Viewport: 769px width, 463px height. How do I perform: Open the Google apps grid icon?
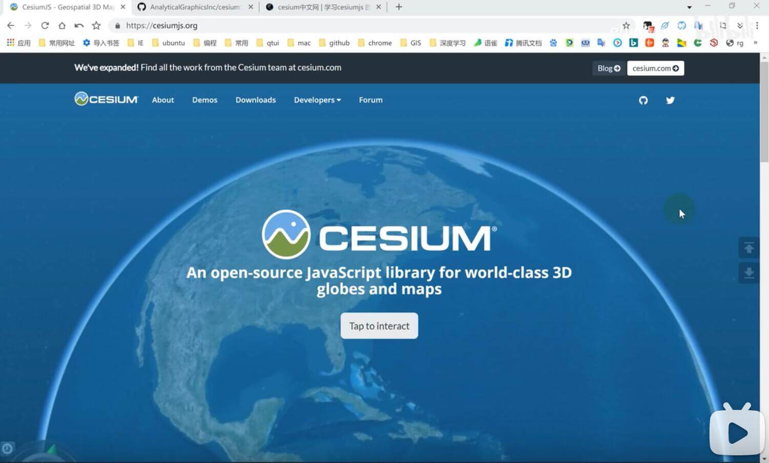click(10, 42)
